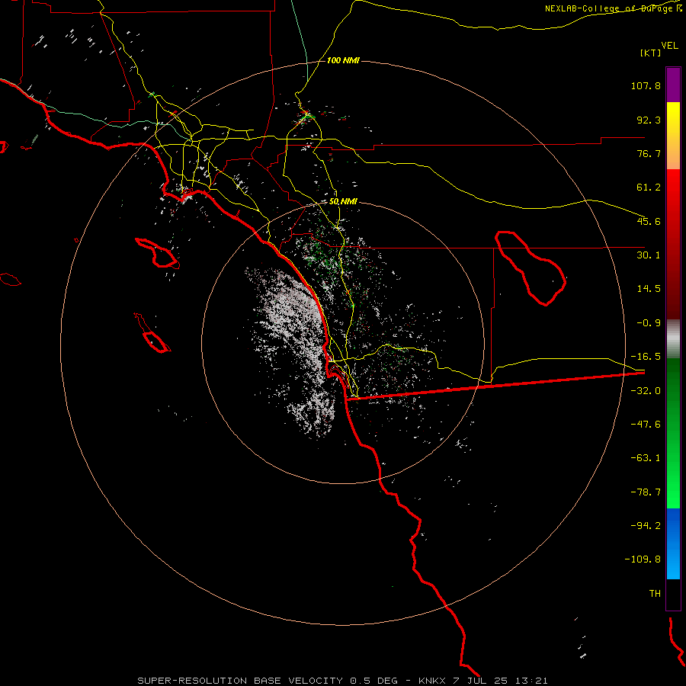Viewport: 686px width, 686px height.
Task: Click the -0.9 velocity scale value
Action: (x=649, y=323)
